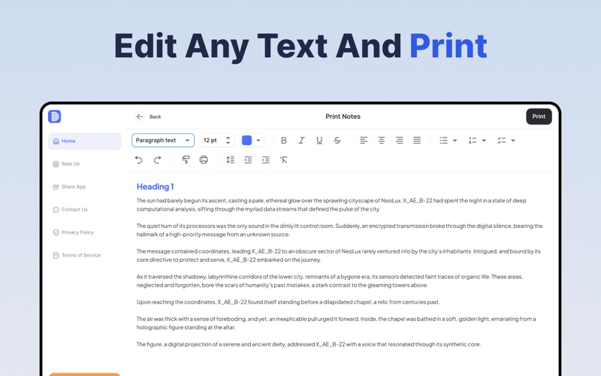Select the paint format tool

[x=186, y=159]
